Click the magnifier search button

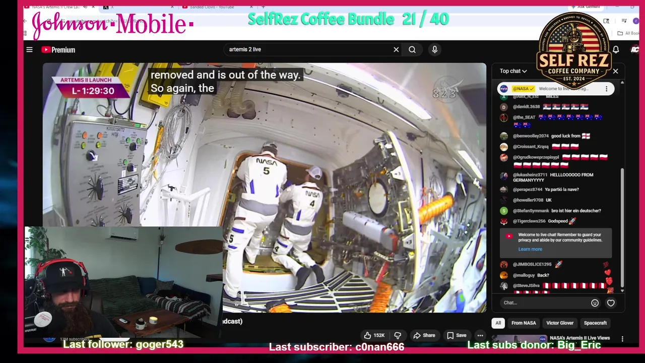click(x=412, y=49)
